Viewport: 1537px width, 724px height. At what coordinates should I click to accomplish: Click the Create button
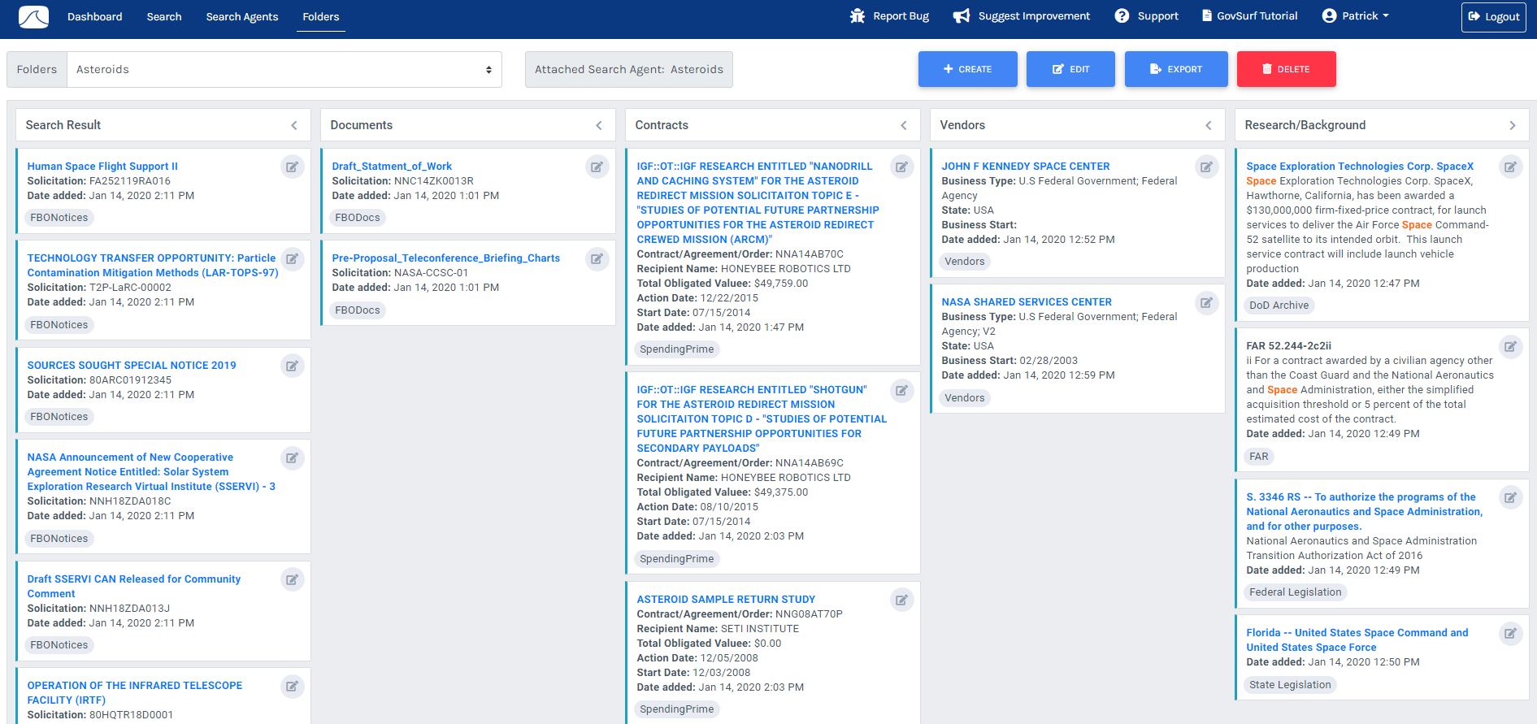click(x=968, y=69)
